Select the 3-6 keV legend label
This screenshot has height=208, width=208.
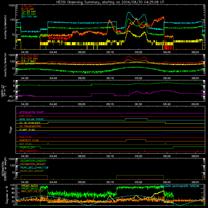(x=27, y=6)
